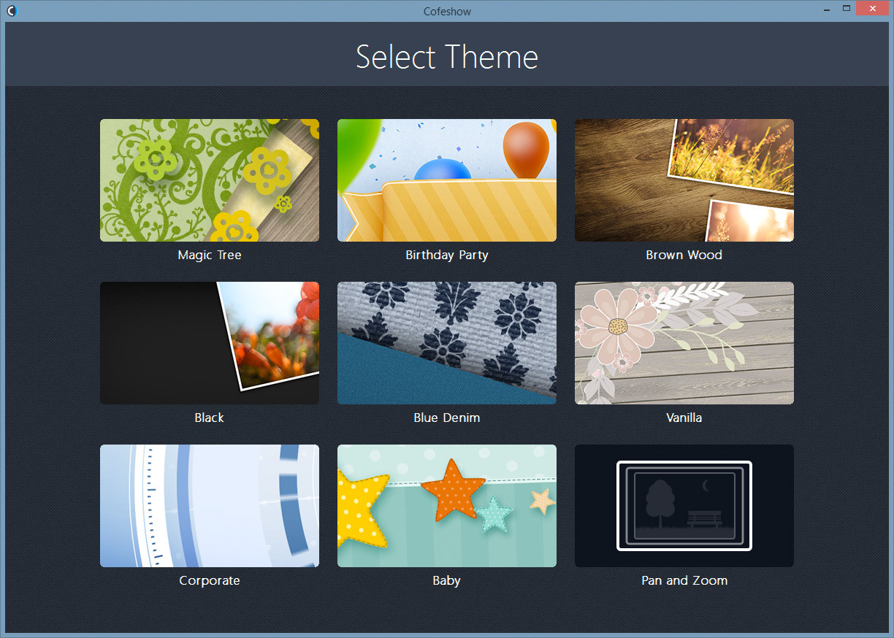This screenshot has width=894, height=638.
Task: Close the Cofeshow window
Action: tap(873, 9)
